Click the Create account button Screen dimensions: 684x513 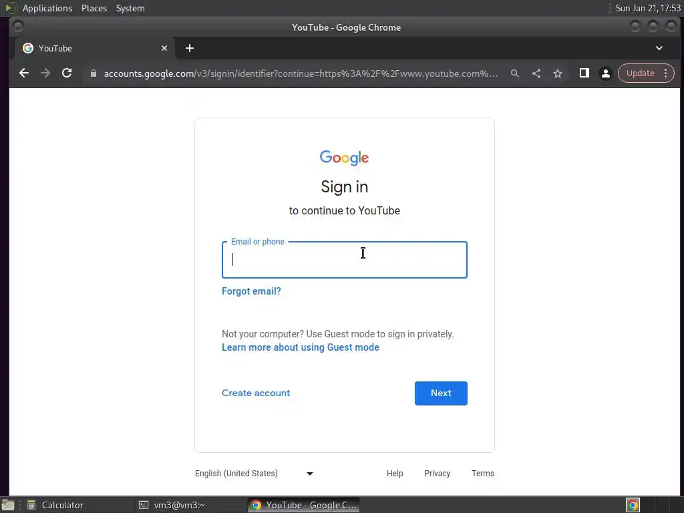coord(256,393)
